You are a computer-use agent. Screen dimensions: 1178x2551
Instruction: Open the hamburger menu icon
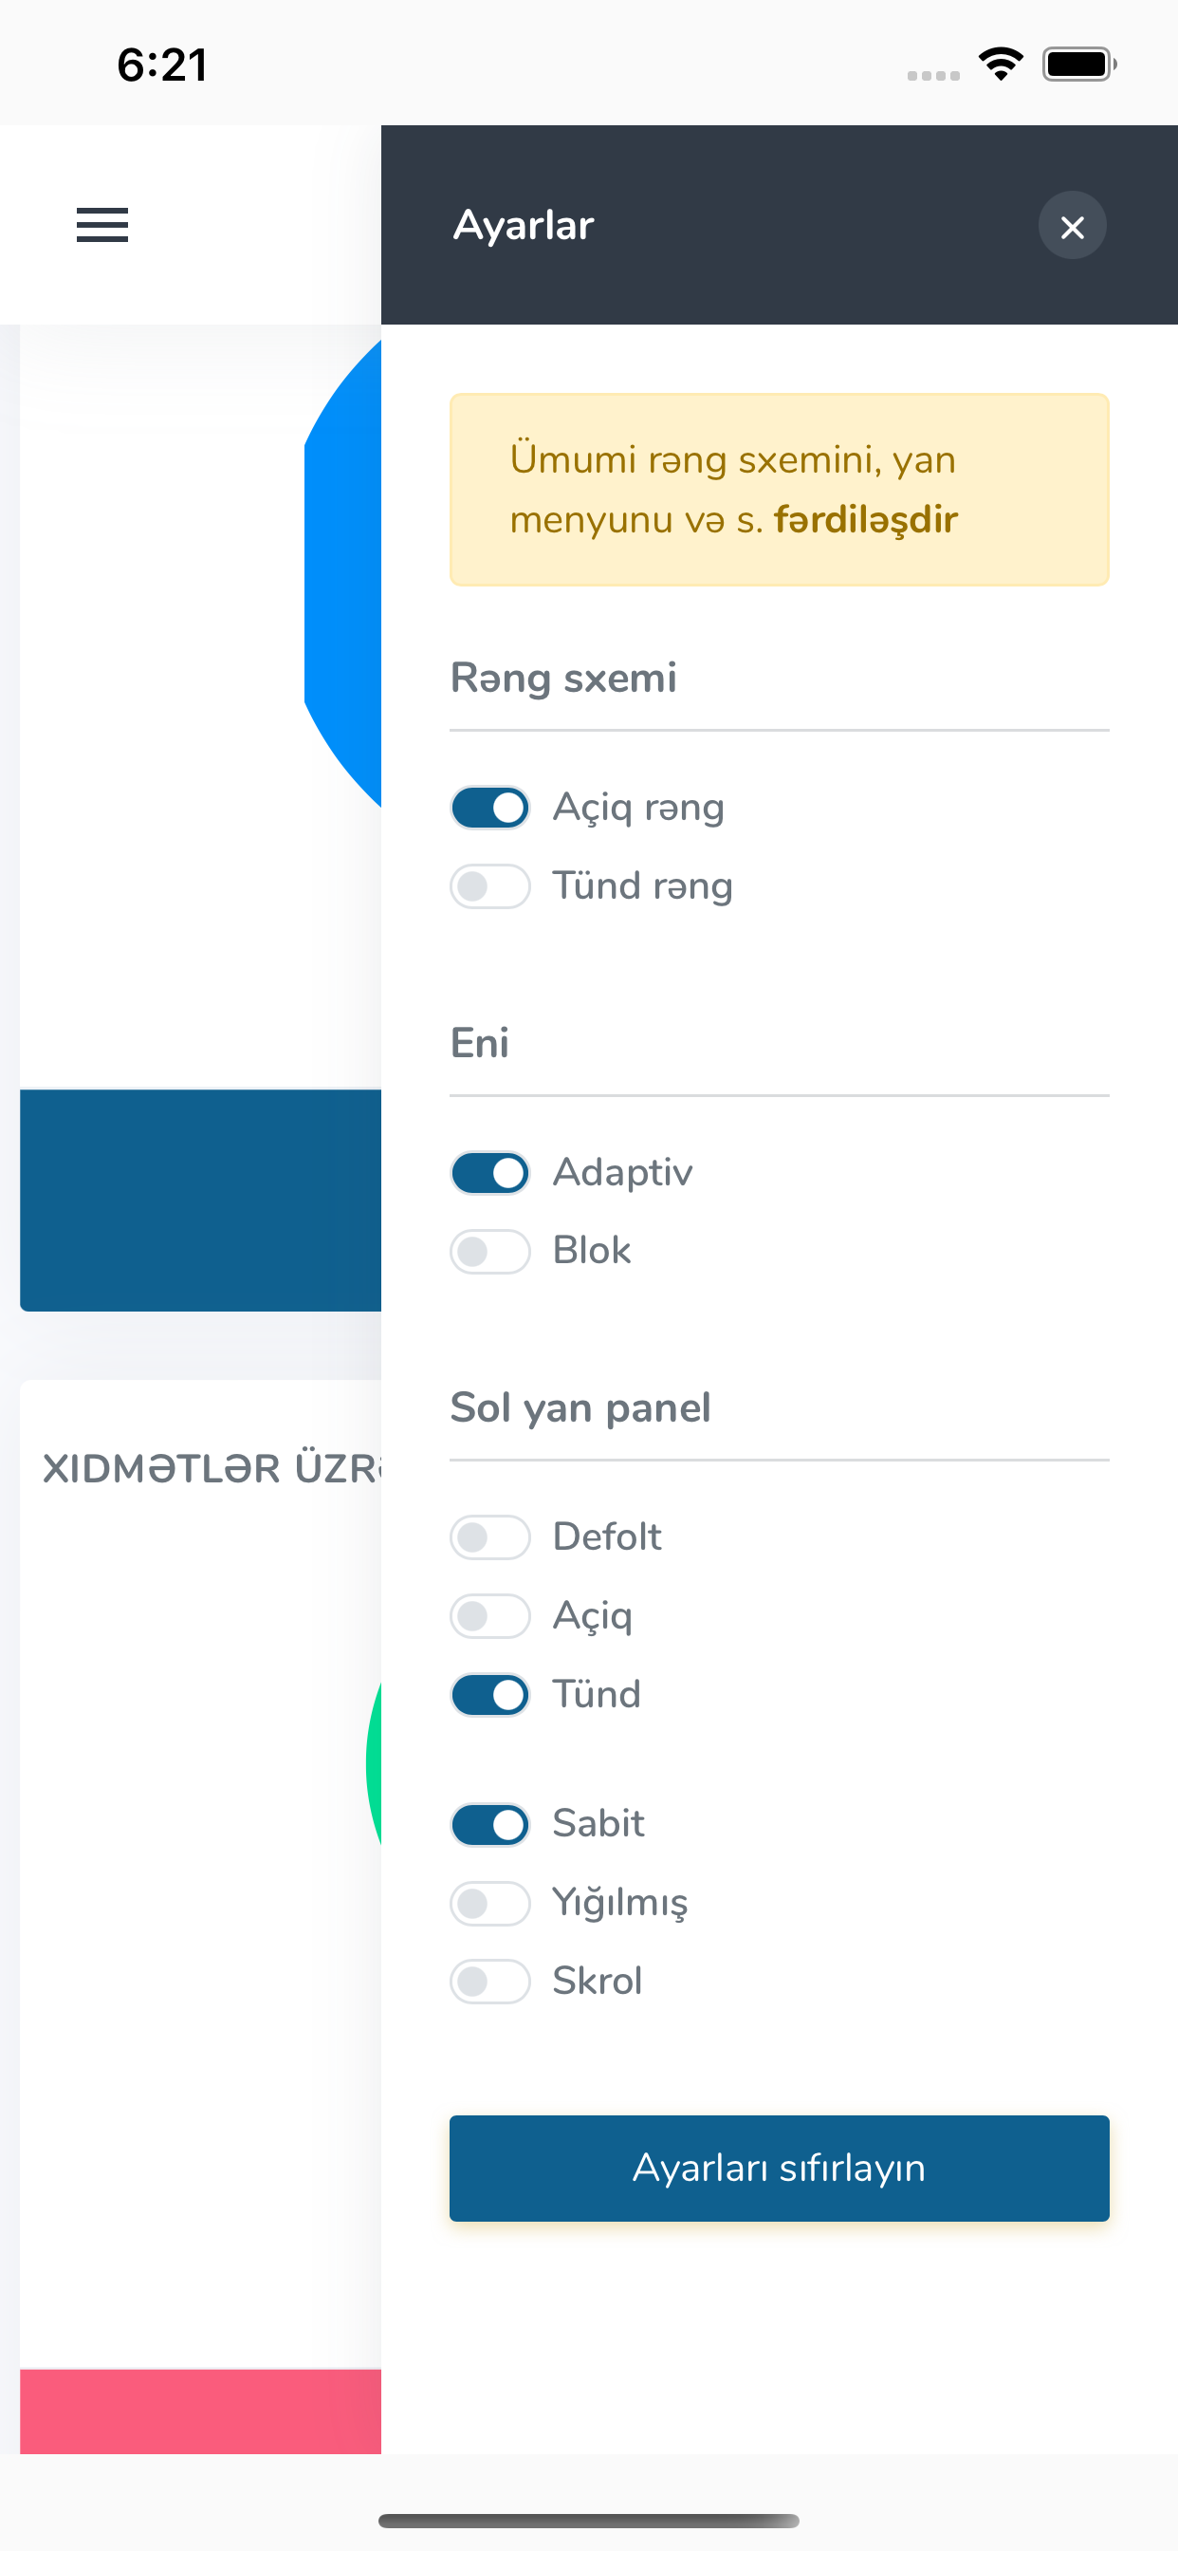point(102,225)
